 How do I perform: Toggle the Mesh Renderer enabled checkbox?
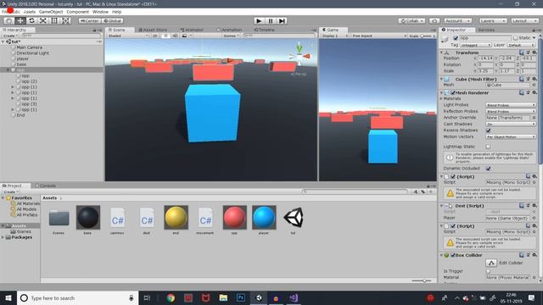coord(452,92)
